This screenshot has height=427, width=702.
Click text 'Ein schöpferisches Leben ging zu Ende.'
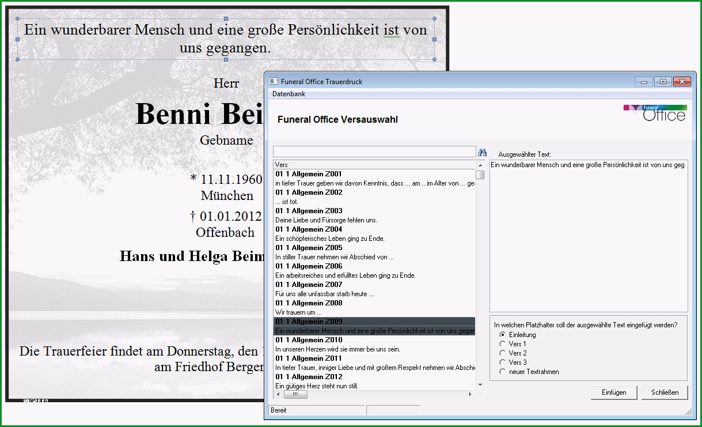tap(329, 239)
